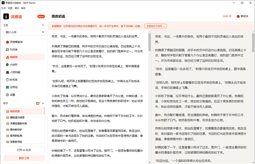This screenshot has height=164, width=255.
Task: Click 在智能体中续写 button
Action: click(x=156, y=26)
